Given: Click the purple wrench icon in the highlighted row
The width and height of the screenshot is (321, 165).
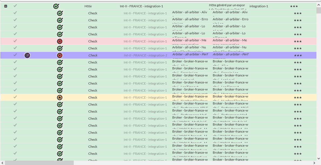Looking at the screenshot, I should point(27,55).
